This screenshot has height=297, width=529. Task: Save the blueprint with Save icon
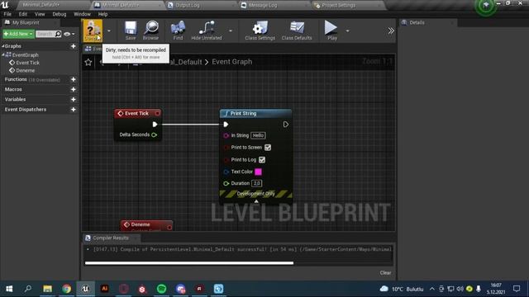pyautogui.click(x=131, y=31)
